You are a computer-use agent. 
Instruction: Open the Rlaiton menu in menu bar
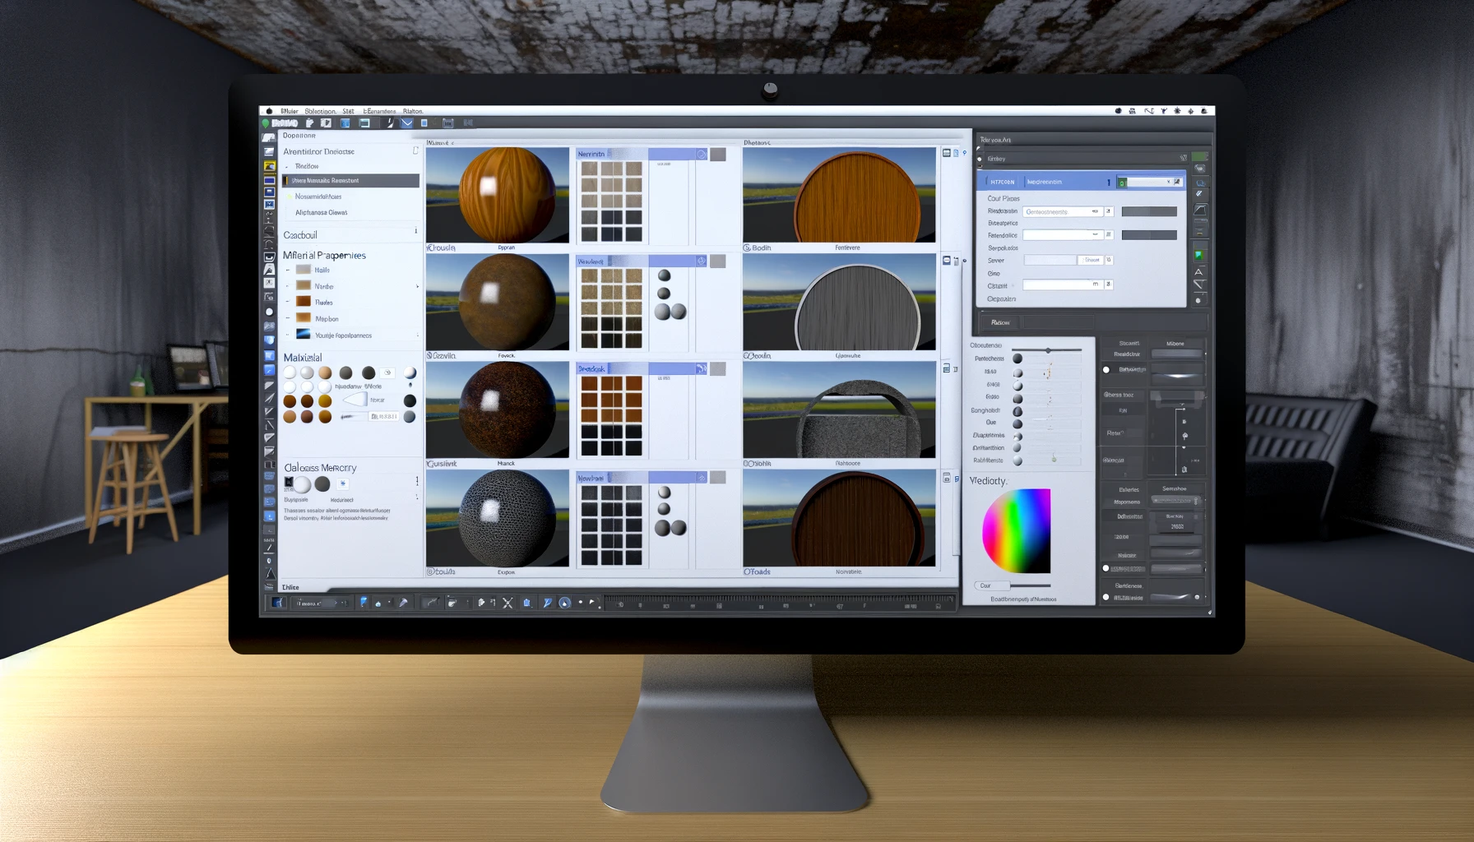[x=413, y=111]
